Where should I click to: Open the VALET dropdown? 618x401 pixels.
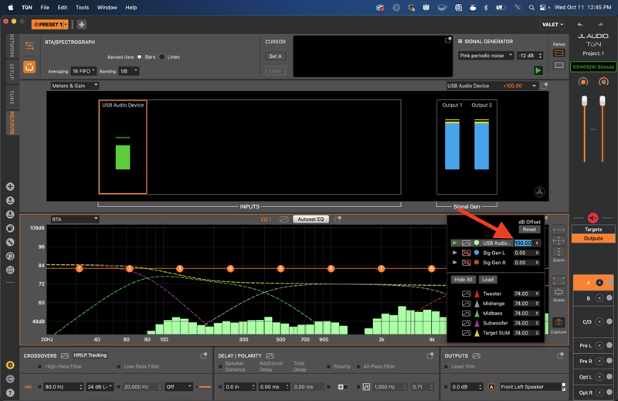(x=552, y=25)
